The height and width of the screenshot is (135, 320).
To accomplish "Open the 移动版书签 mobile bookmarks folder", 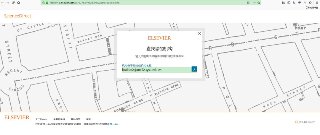I will pos(312,8).
